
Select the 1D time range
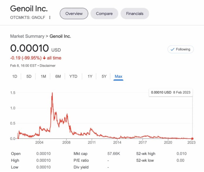(15, 76)
